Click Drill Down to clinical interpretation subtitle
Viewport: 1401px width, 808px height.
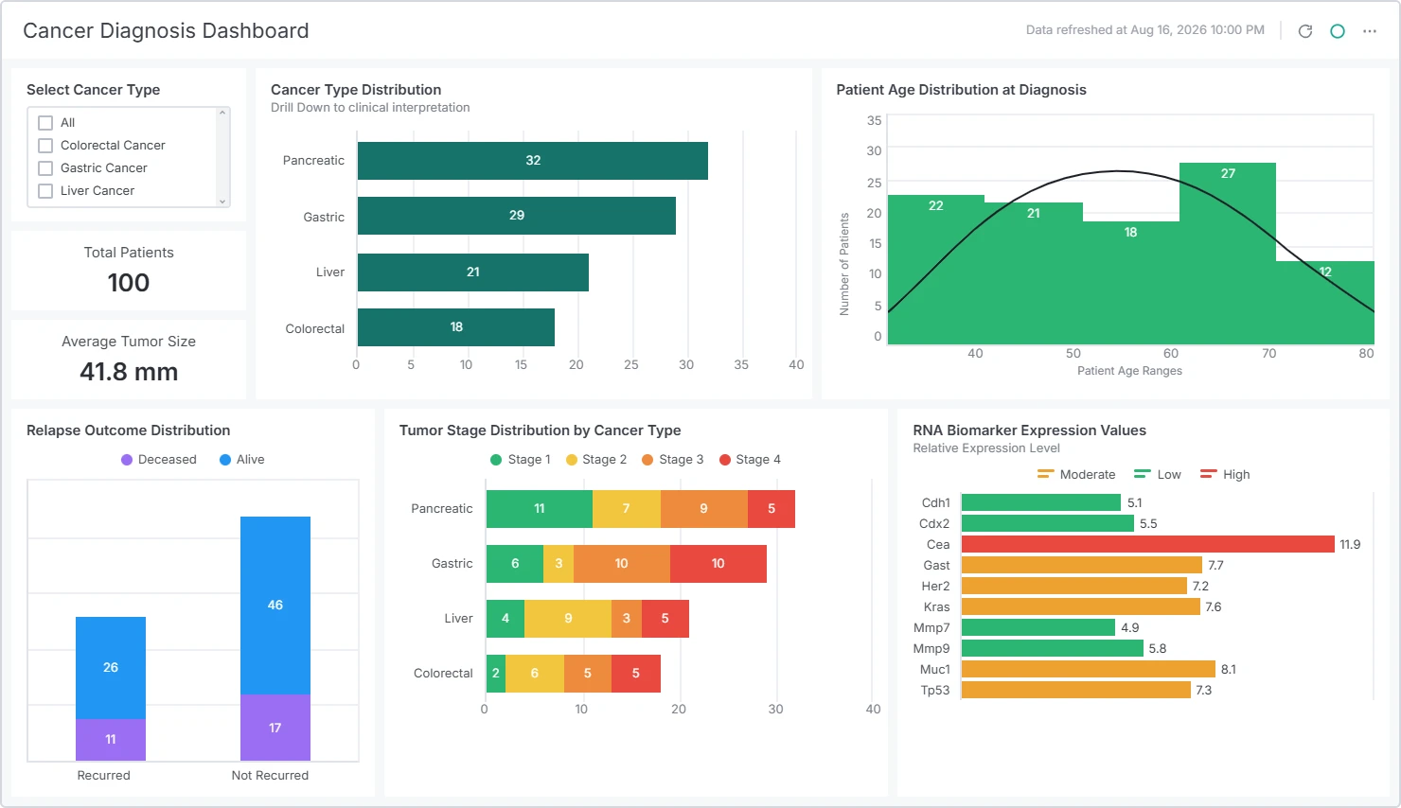point(370,108)
